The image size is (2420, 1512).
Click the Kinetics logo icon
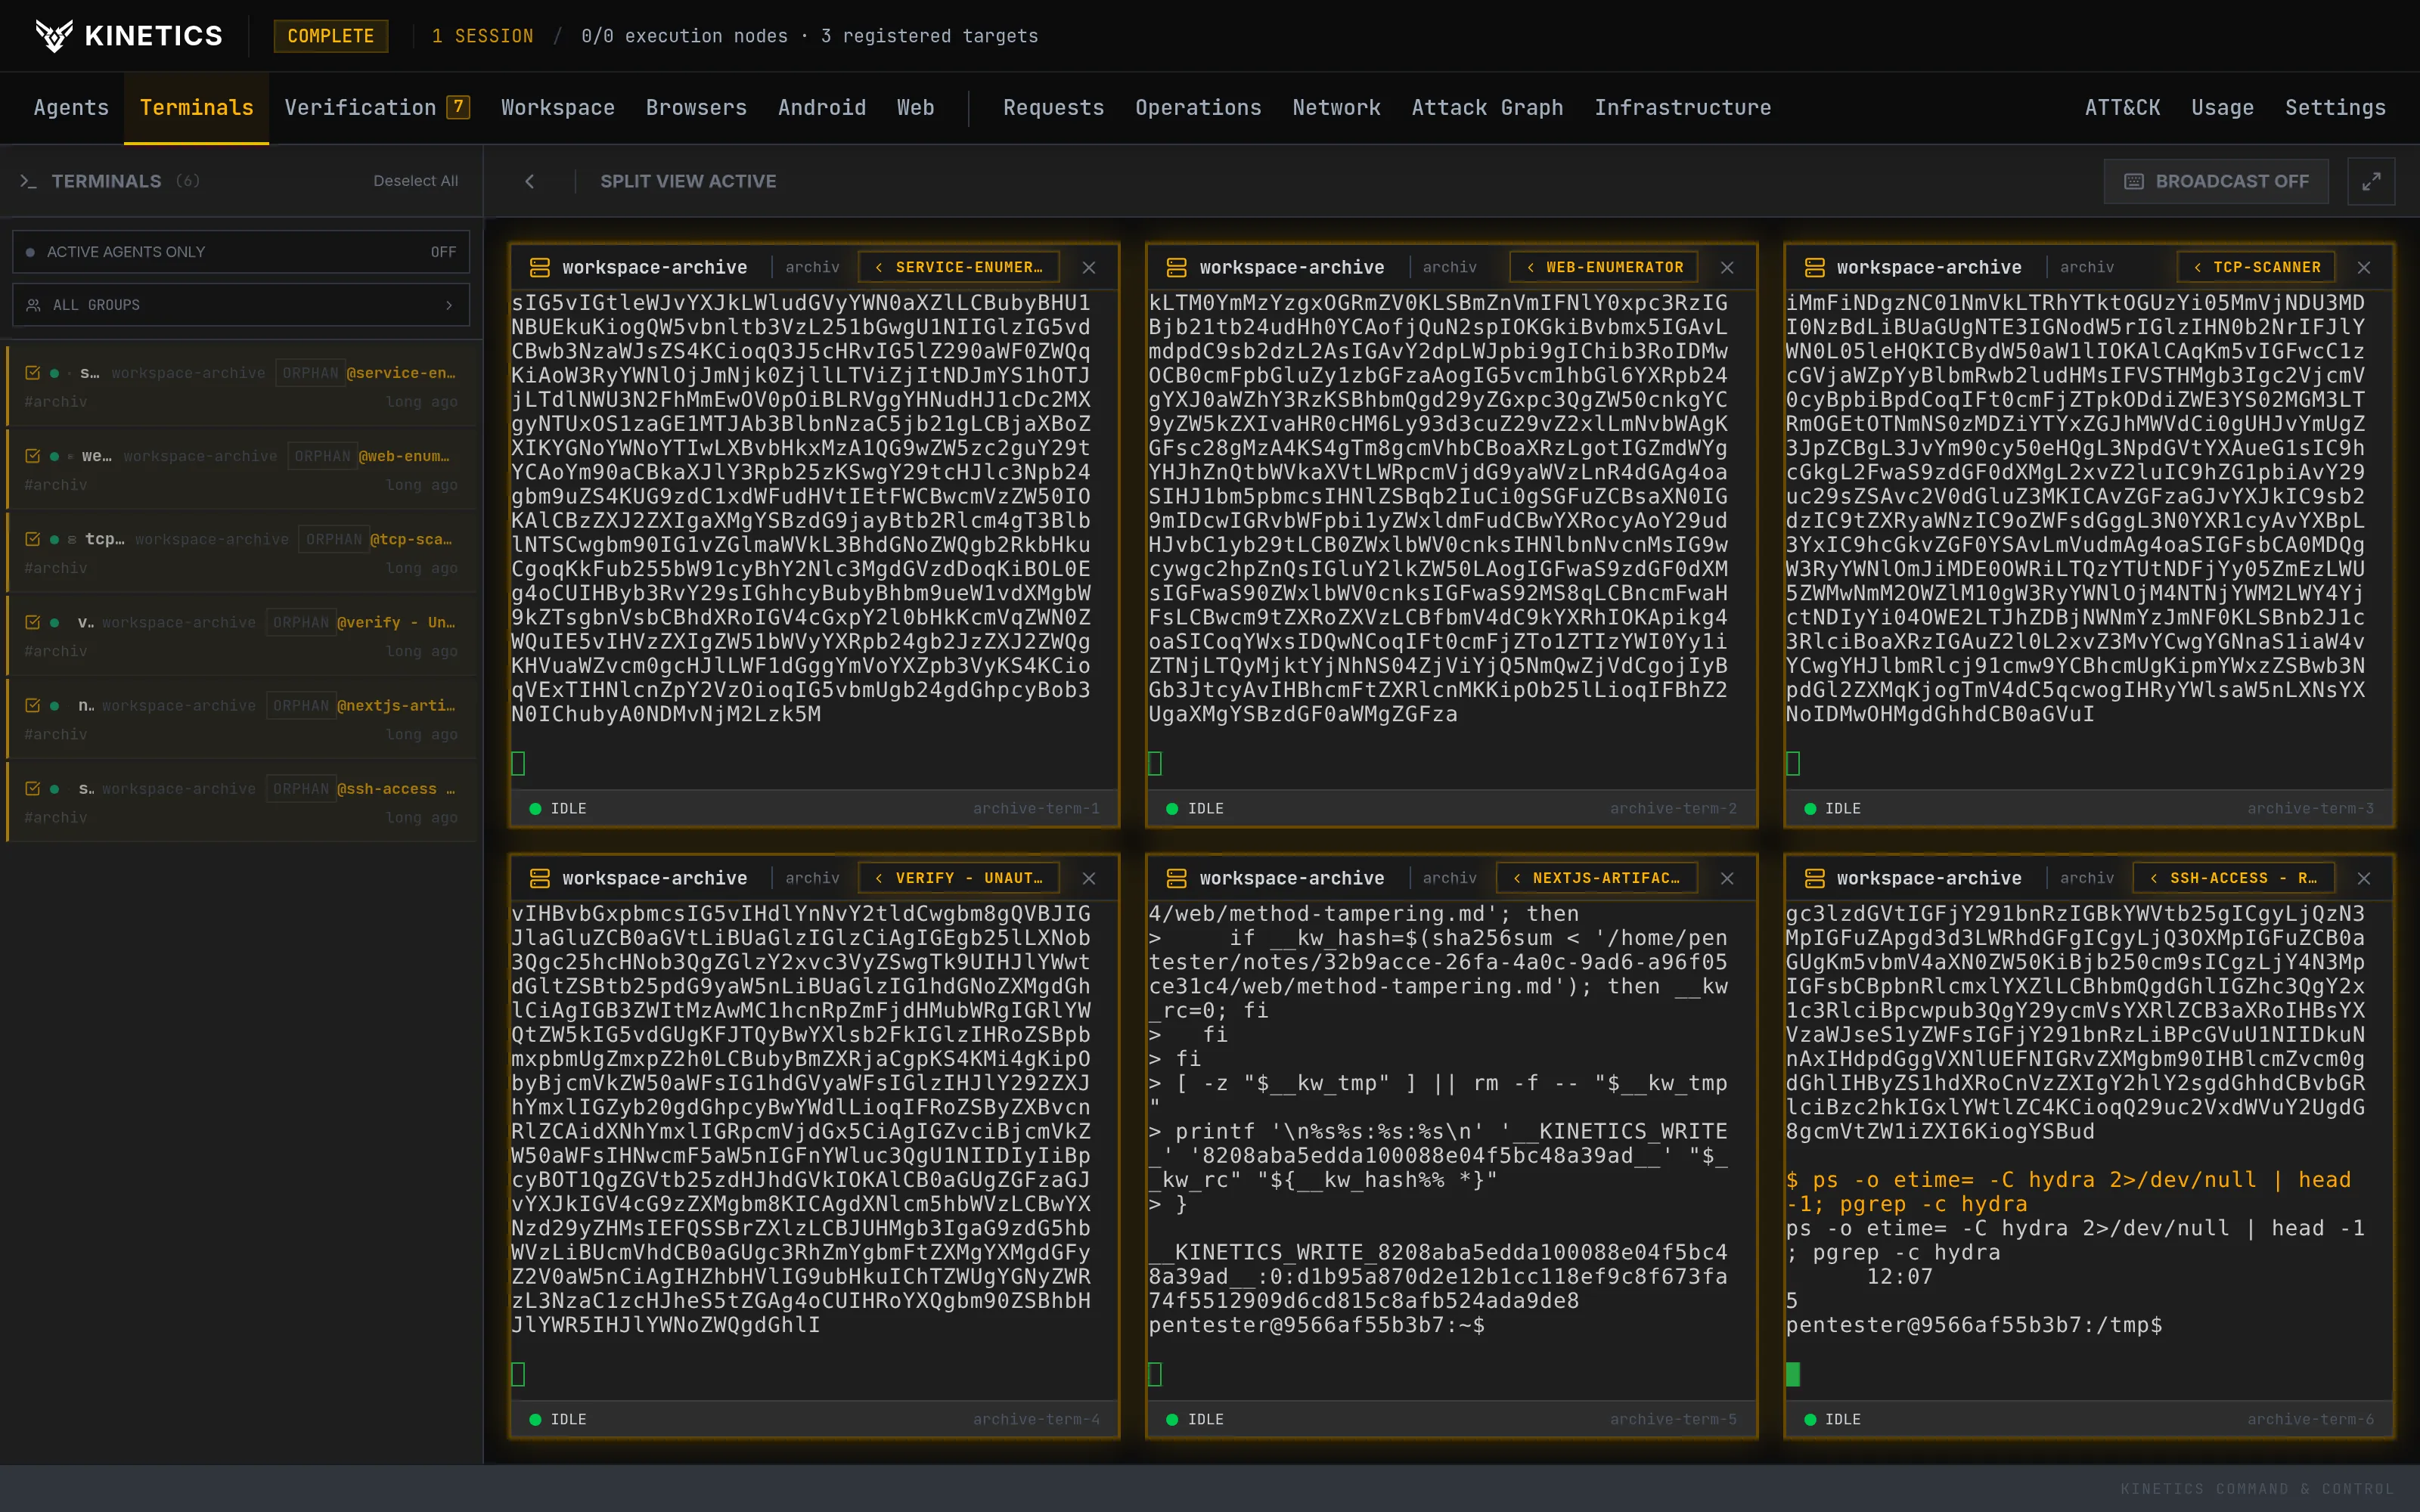(x=54, y=36)
